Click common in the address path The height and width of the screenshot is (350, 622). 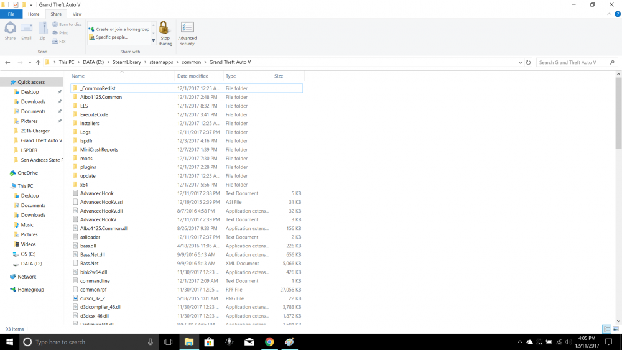tap(191, 62)
